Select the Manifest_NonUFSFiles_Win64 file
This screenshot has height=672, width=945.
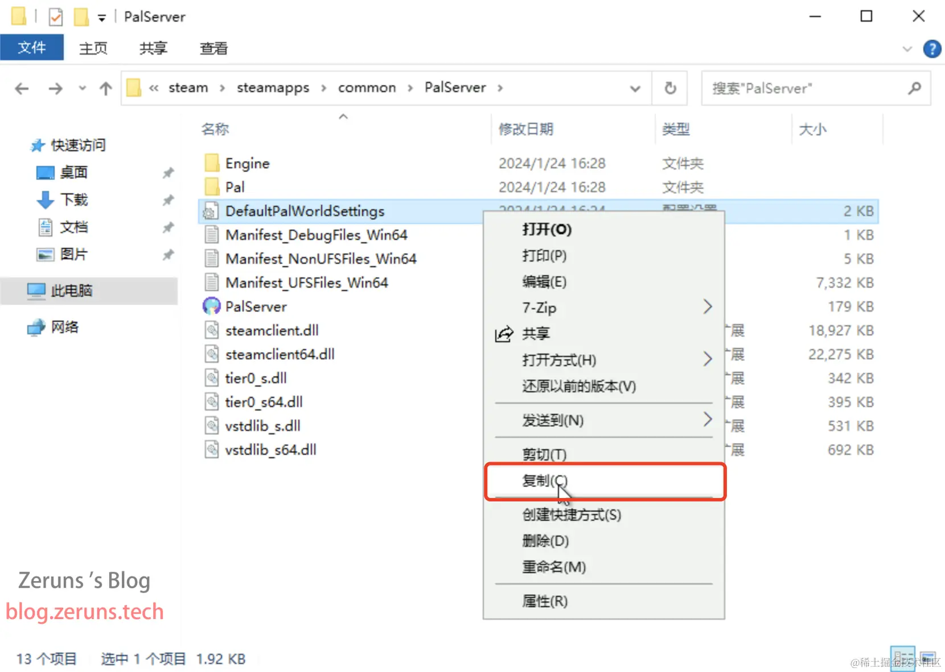click(x=321, y=259)
